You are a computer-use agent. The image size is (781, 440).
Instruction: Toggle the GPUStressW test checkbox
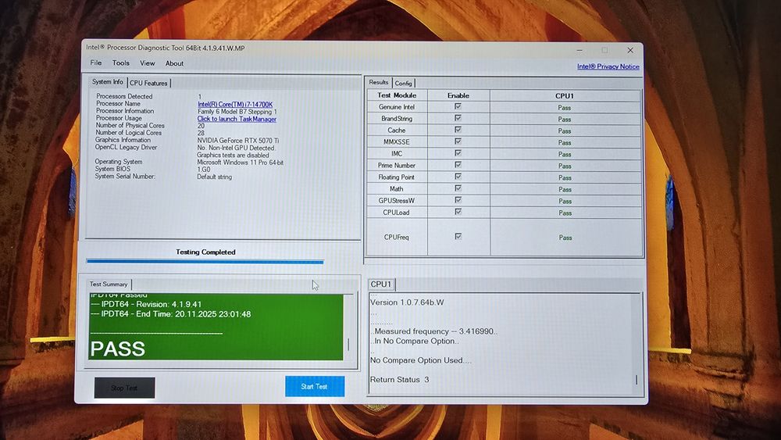(458, 200)
